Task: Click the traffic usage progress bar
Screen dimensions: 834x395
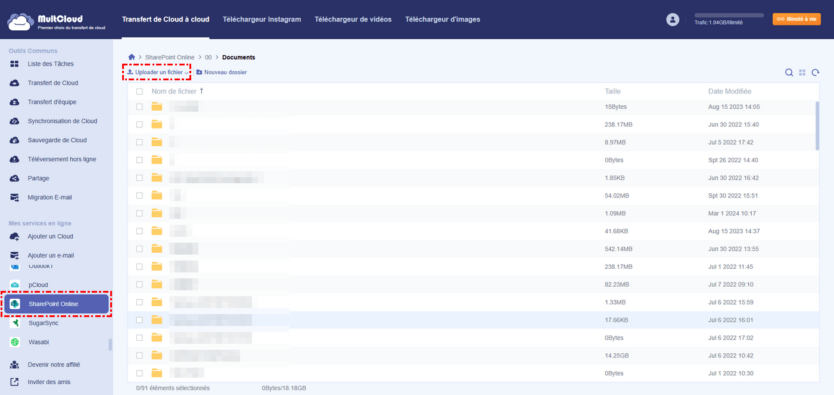Action: click(729, 15)
